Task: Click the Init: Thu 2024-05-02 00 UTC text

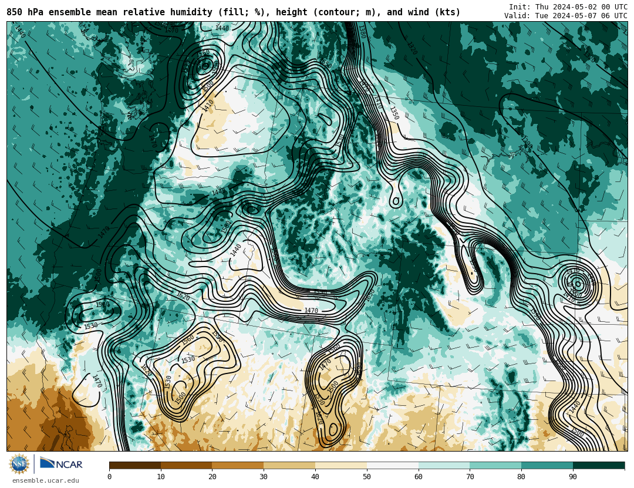Action: click(568, 7)
